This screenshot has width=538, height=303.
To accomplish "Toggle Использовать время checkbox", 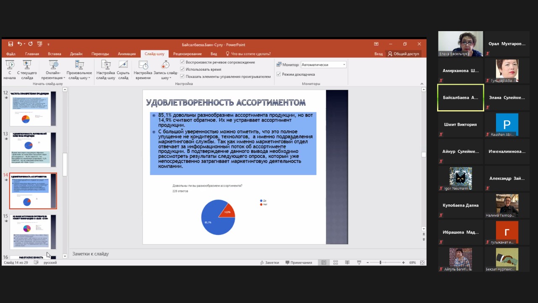I will click(182, 69).
